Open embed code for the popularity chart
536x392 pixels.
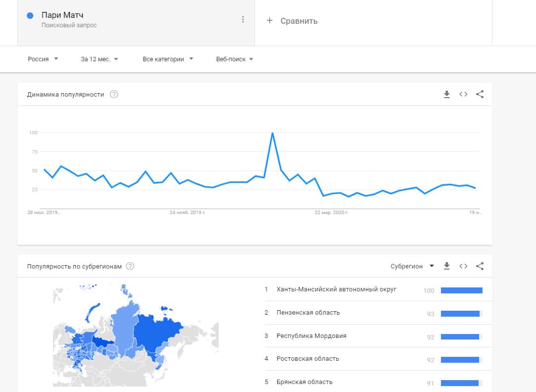463,94
